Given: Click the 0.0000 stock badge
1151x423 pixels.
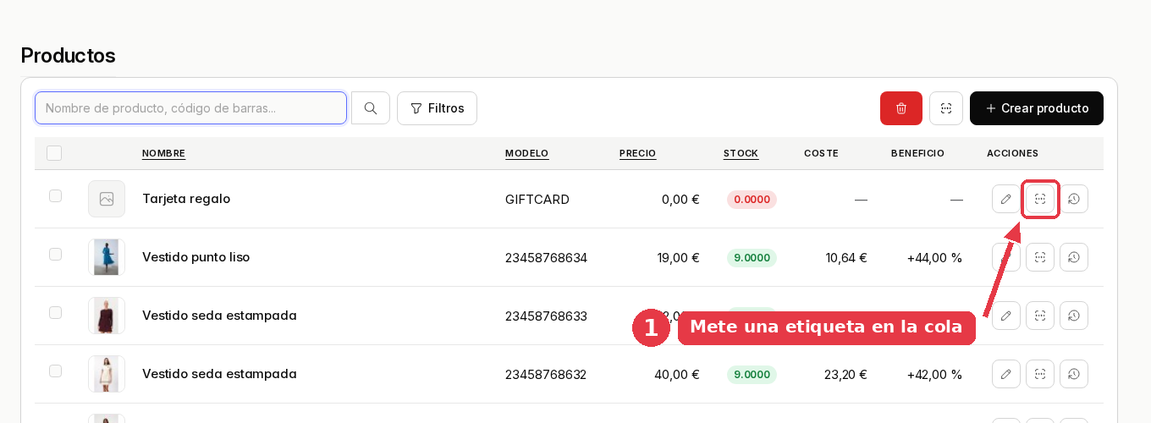Looking at the screenshot, I should (752, 200).
